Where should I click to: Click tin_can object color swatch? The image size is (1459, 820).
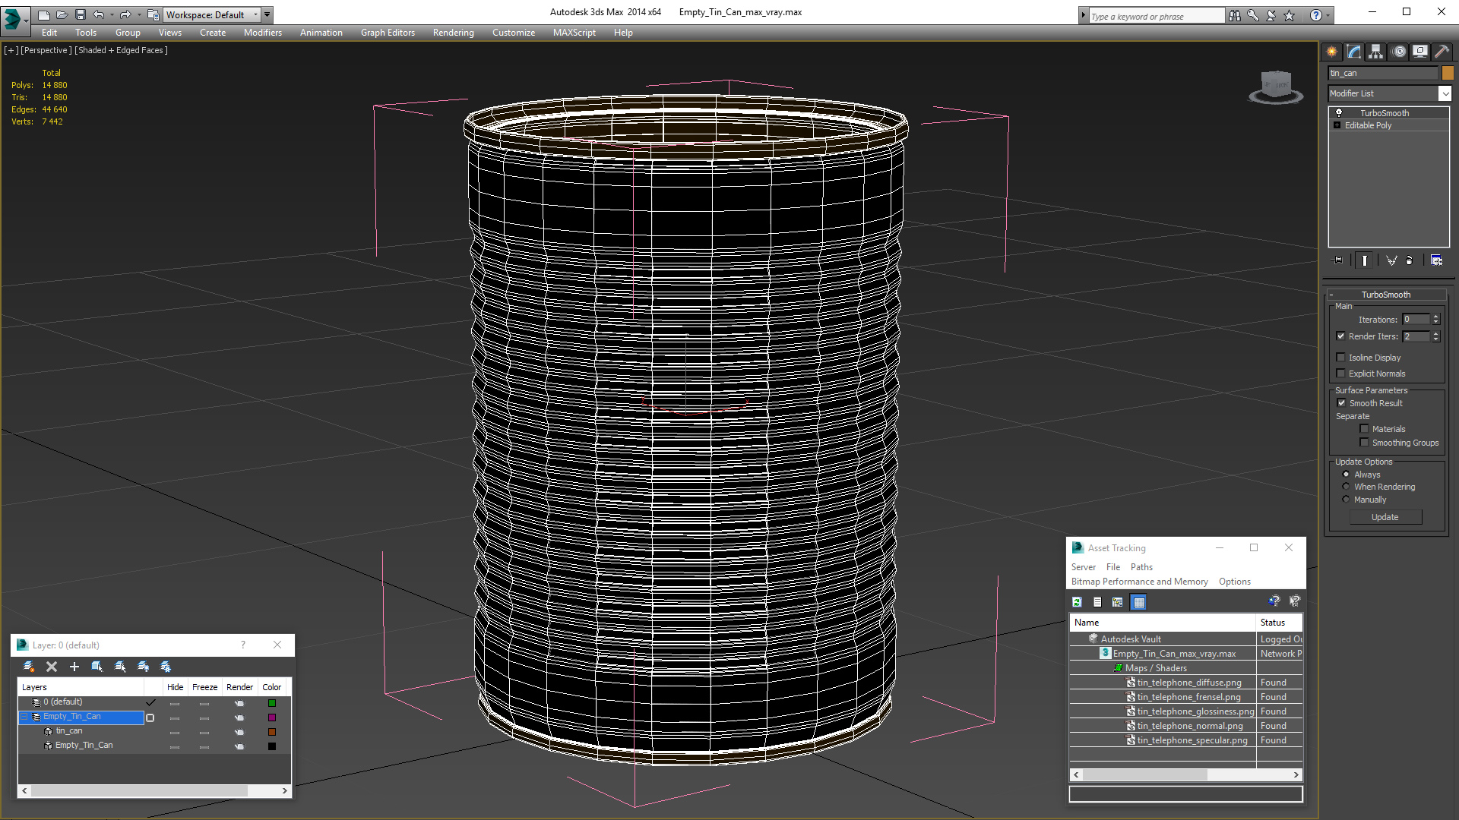[x=1448, y=73]
